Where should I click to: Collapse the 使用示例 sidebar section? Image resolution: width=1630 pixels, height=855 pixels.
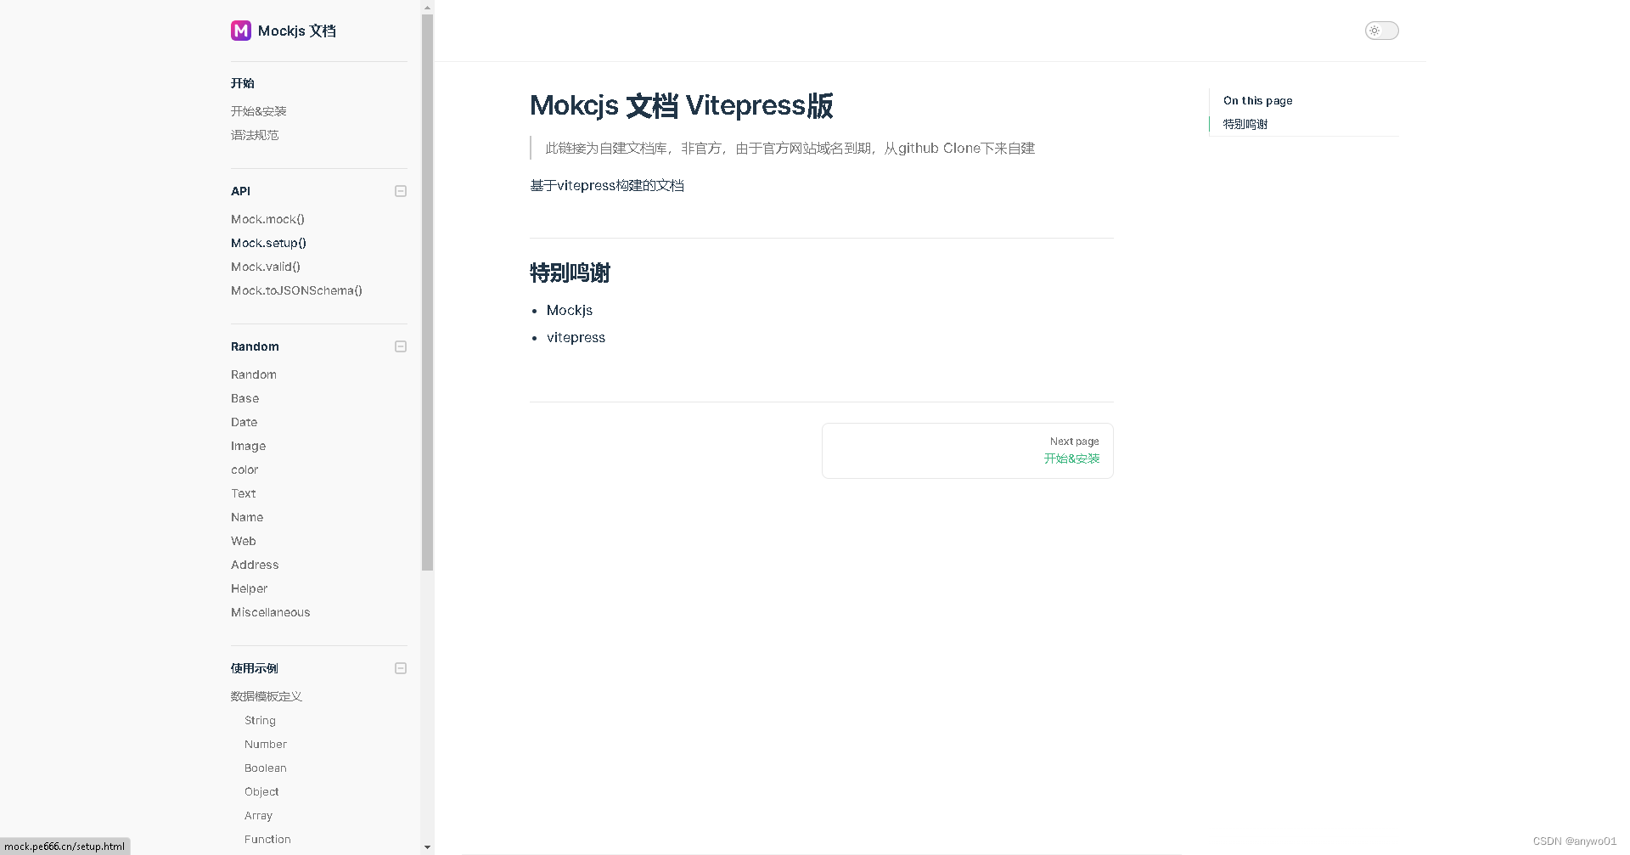click(400, 668)
